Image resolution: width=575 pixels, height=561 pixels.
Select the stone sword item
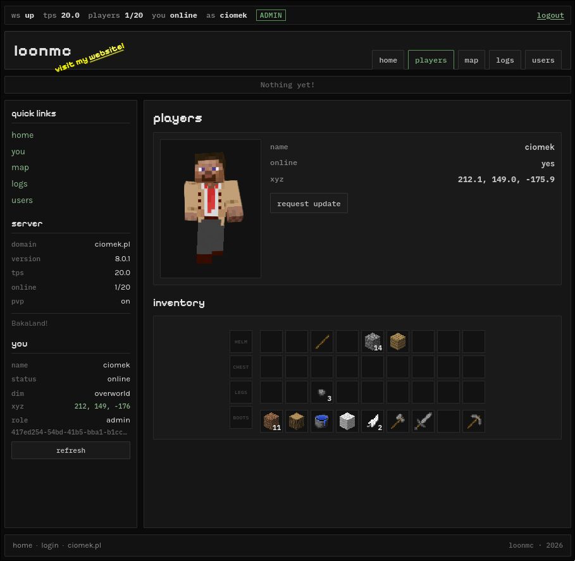click(x=423, y=421)
